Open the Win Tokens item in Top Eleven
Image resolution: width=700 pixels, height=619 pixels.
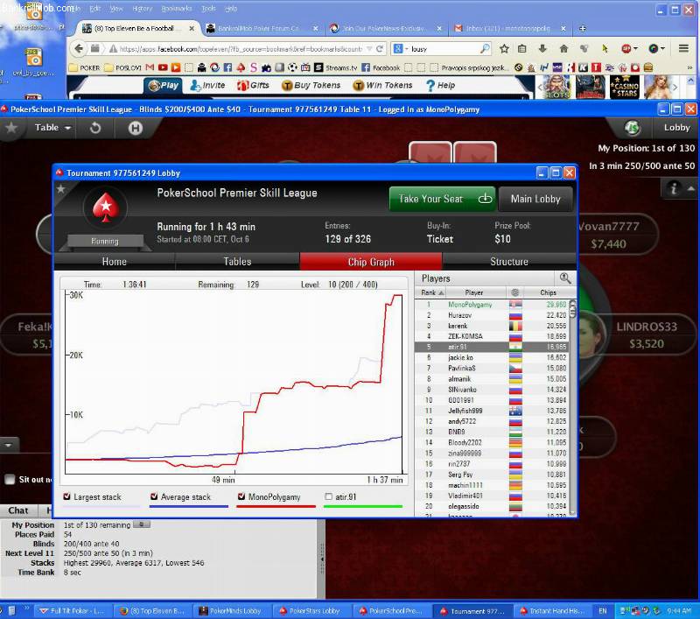point(382,85)
